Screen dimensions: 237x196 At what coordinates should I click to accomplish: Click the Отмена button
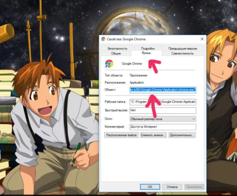(x=172, y=187)
